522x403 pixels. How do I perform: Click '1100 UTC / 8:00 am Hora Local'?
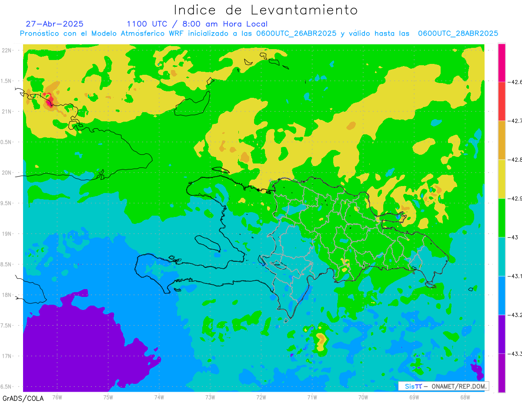click(197, 24)
